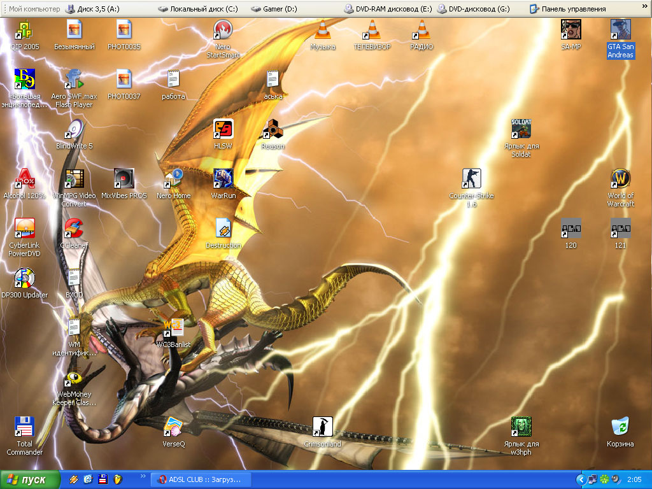Open the ICQ flower tray icon
The height and width of the screenshot is (489, 652).
tap(604, 480)
